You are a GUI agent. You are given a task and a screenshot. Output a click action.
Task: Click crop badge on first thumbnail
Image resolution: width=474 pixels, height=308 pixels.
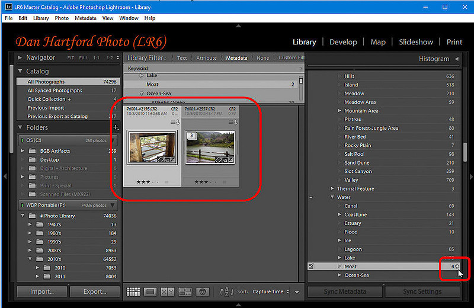tap(166, 159)
